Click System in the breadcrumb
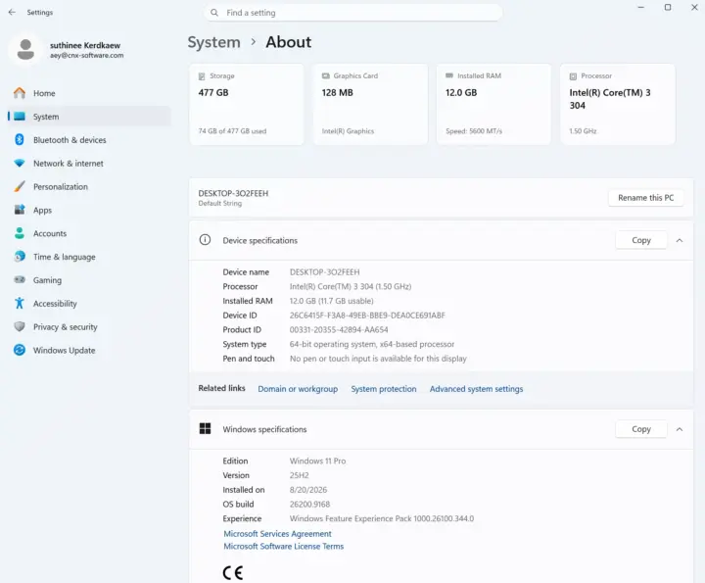This screenshot has width=705, height=583. (214, 42)
